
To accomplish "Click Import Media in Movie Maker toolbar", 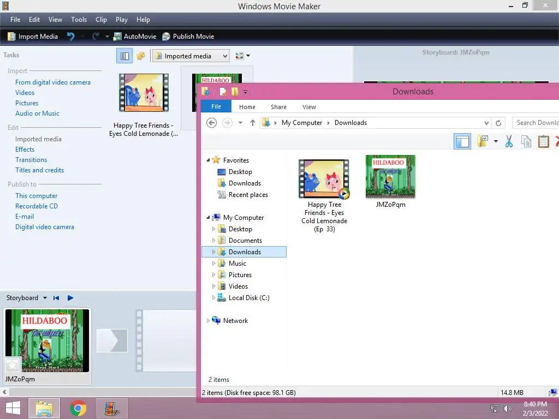I will 32,37.
